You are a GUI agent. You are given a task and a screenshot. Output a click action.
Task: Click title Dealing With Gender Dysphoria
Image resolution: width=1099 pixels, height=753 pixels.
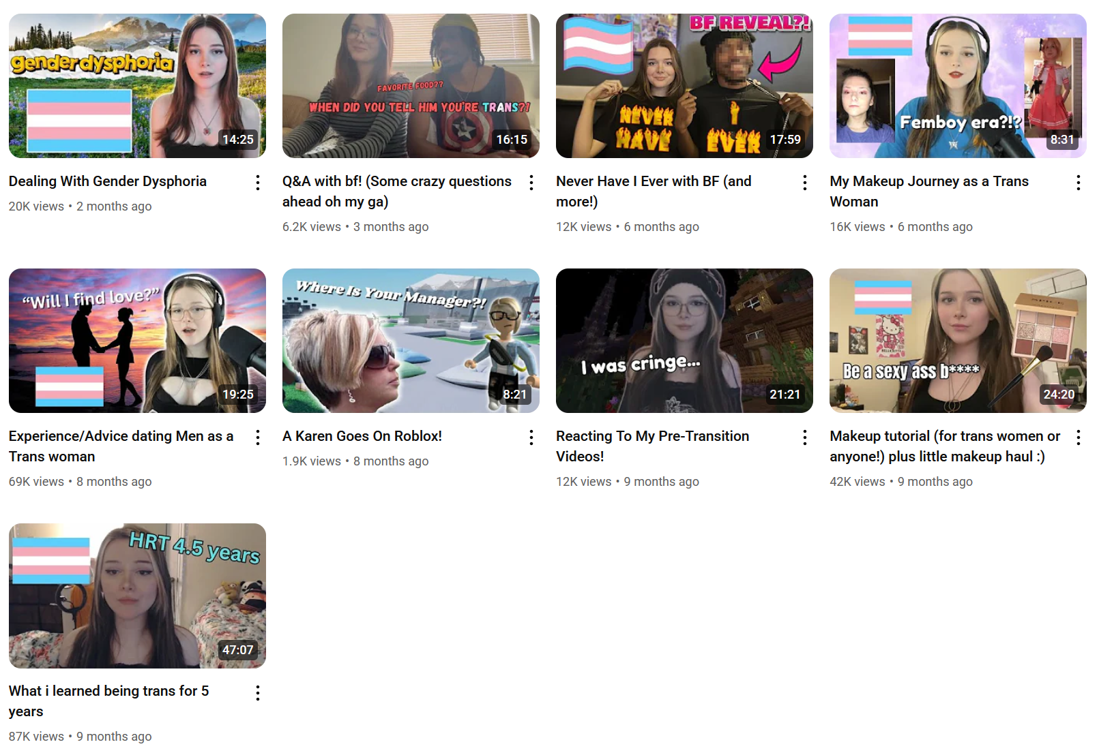tap(108, 181)
